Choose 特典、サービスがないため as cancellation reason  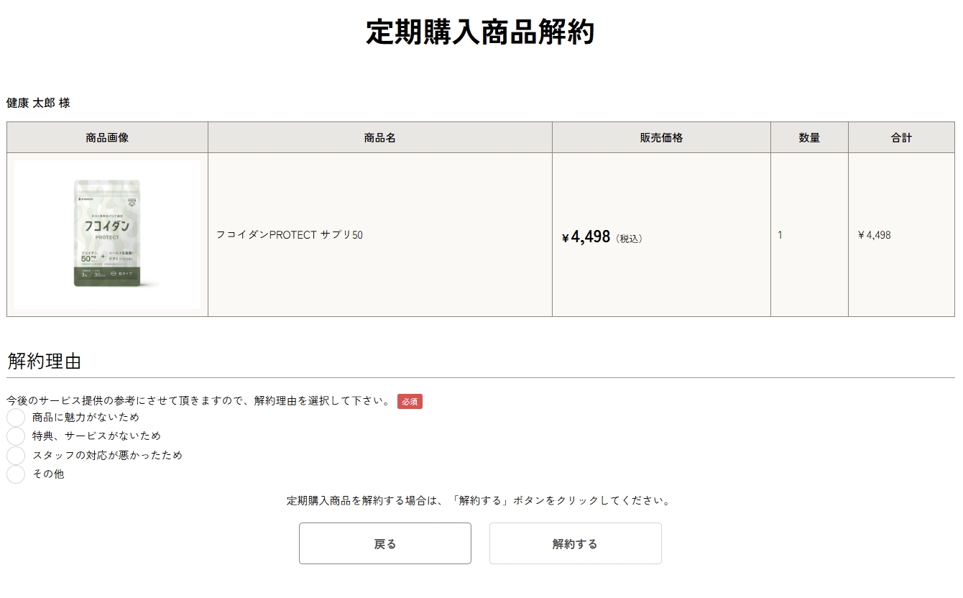tap(14, 436)
